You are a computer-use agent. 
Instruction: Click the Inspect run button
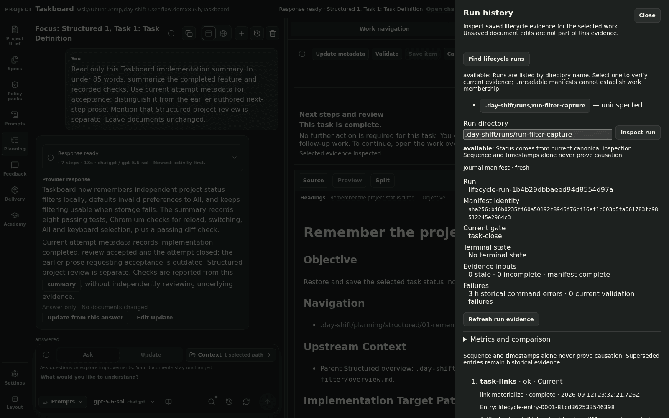[x=638, y=133]
